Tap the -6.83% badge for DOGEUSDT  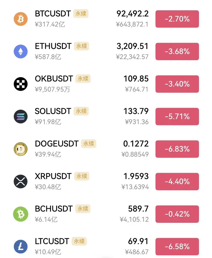(177, 149)
